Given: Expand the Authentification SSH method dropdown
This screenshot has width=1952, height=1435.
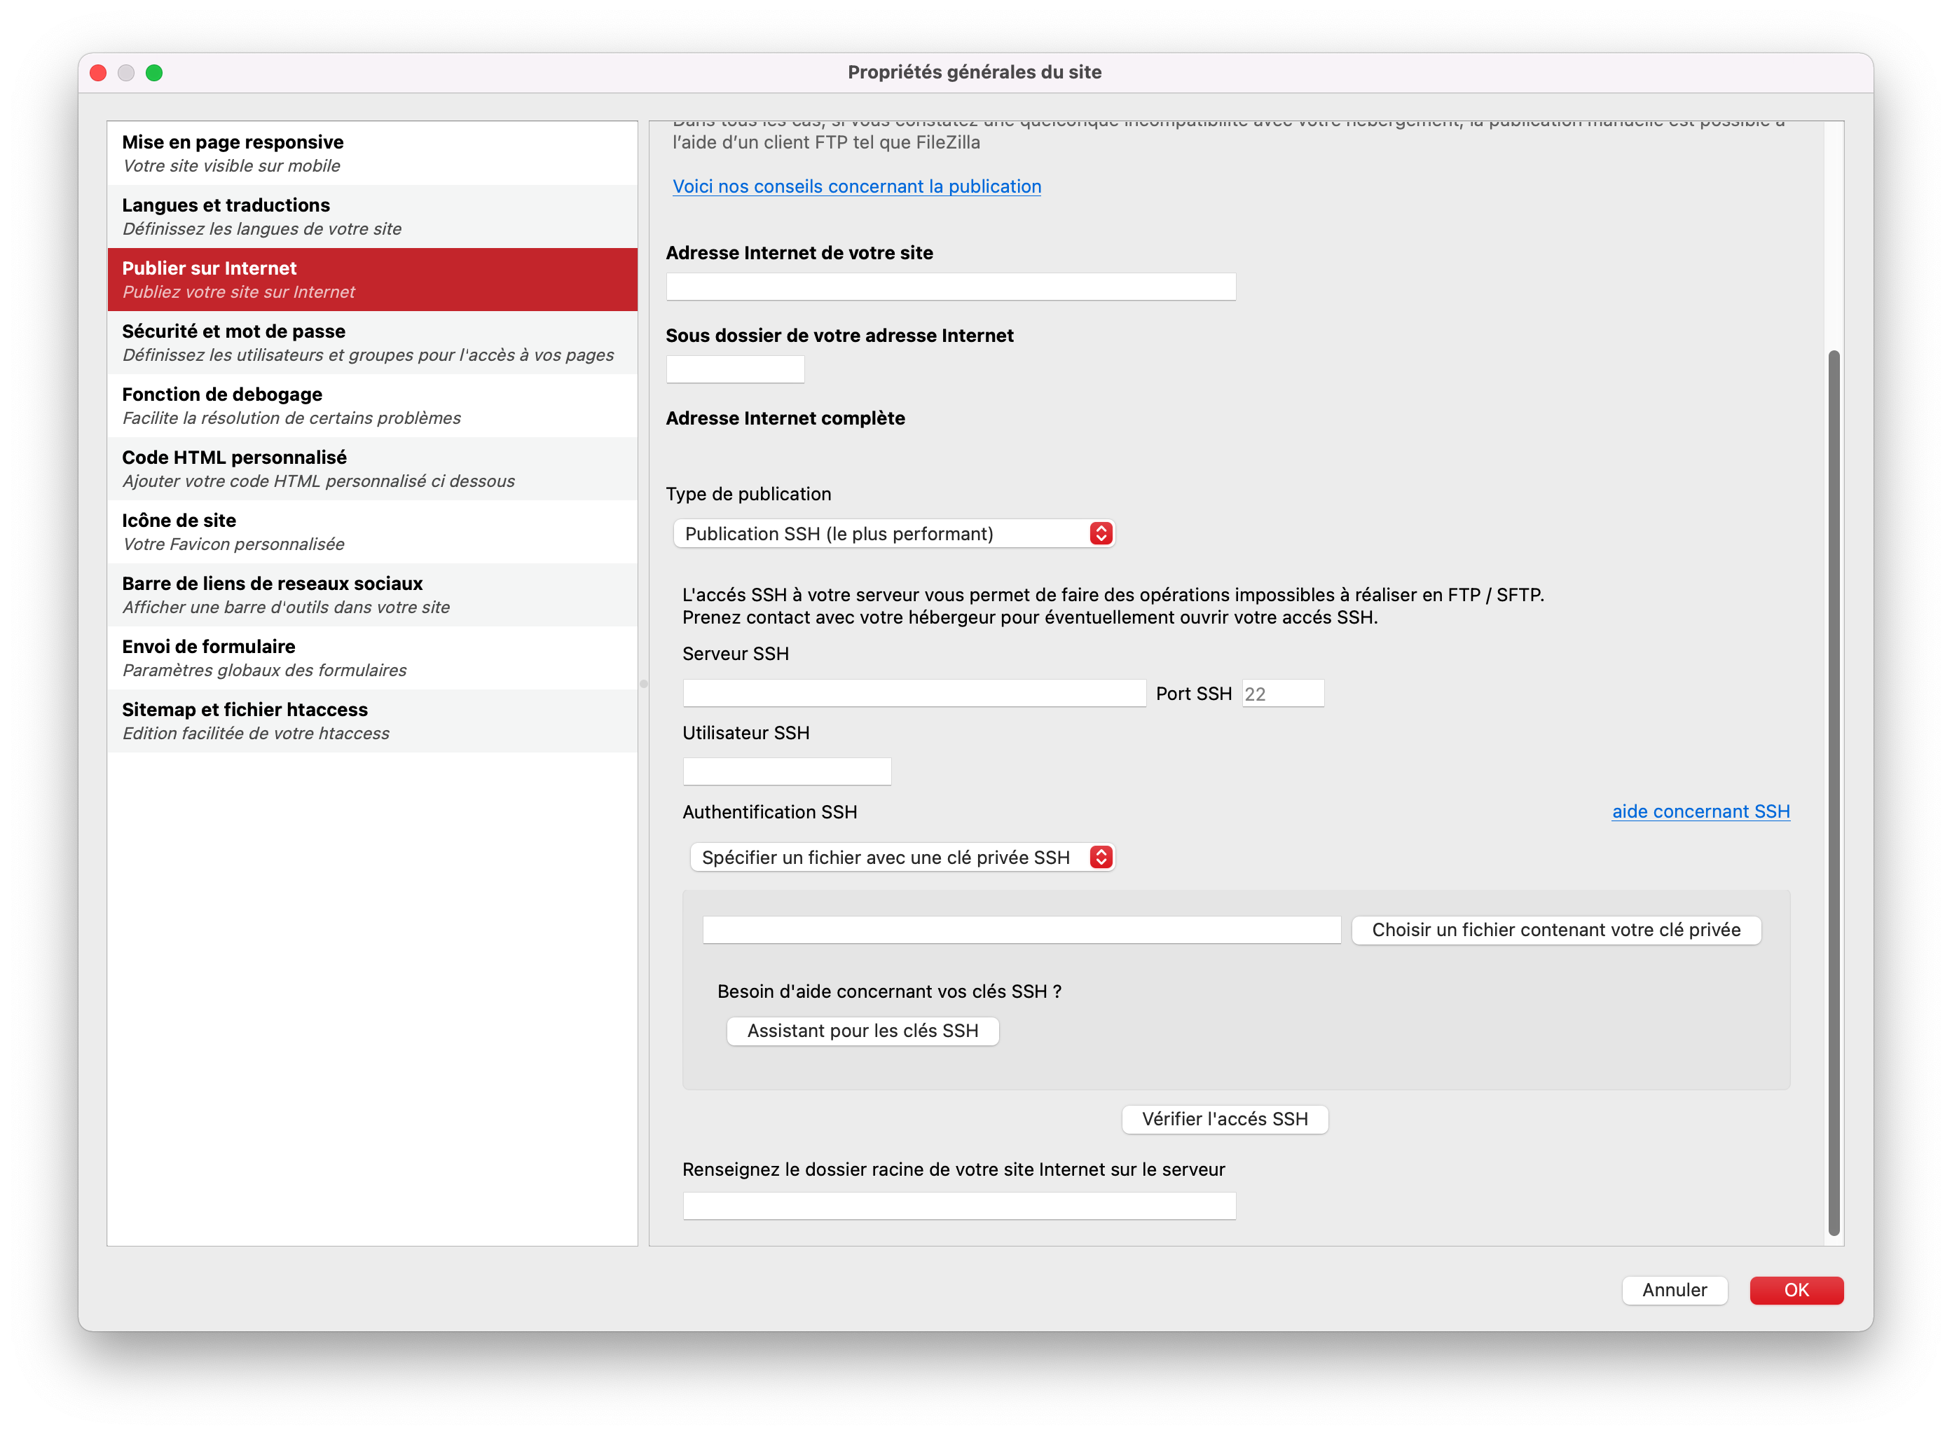Looking at the screenshot, I should point(901,858).
